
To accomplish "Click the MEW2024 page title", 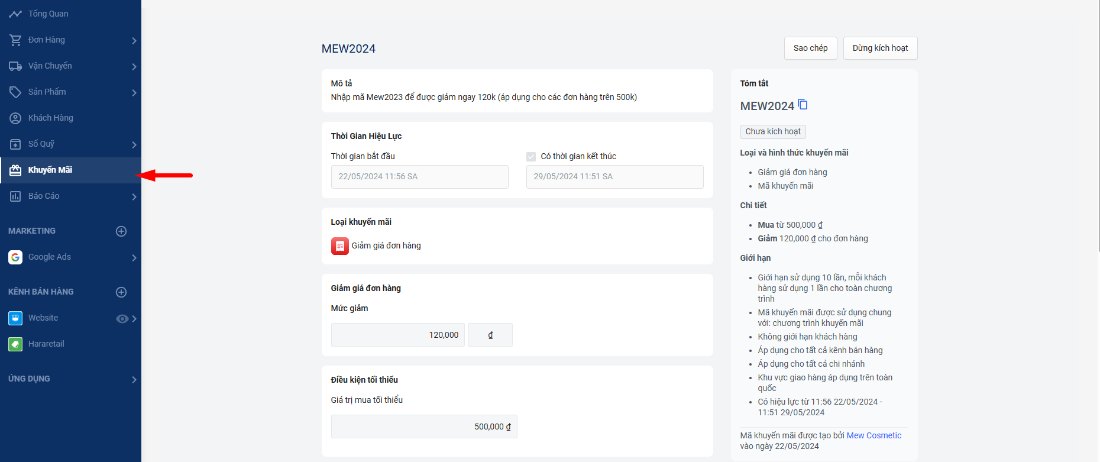I will coord(348,49).
